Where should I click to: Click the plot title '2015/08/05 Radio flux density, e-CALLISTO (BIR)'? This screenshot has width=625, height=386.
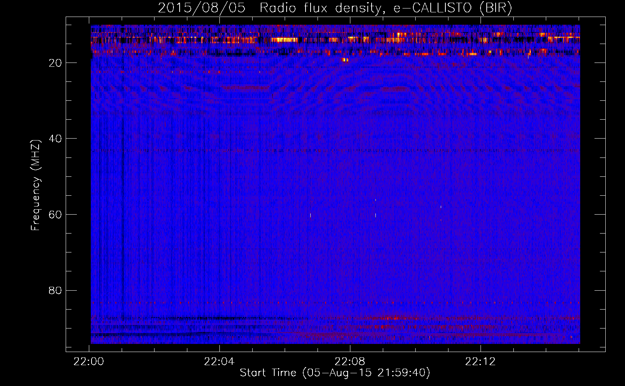(335, 8)
